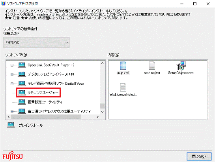Click the DigitalTVbox entry laptop icon
Screen dimensions: 215x162
click(x=22, y=84)
